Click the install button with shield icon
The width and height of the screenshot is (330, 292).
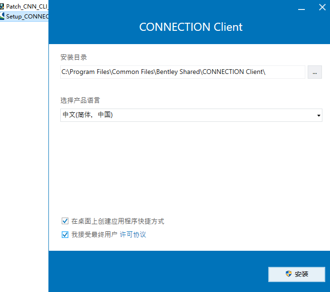point(297,274)
